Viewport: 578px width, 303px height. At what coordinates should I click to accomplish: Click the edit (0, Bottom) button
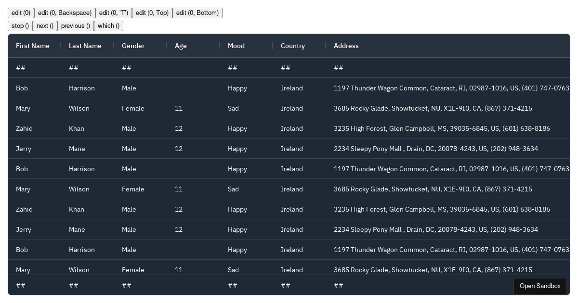tap(197, 13)
